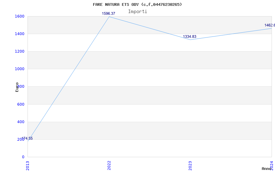Click the 0 y-axis tick label
Viewport: 275px width, 172px height.
point(23,157)
